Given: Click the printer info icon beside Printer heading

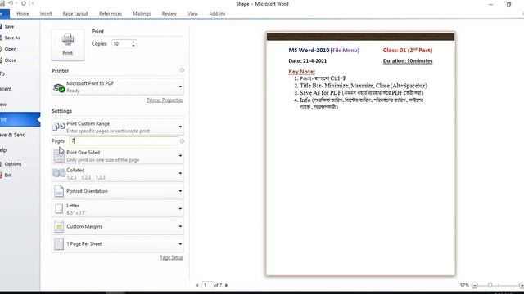Looking at the screenshot, I should pyautogui.click(x=182, y=70).
